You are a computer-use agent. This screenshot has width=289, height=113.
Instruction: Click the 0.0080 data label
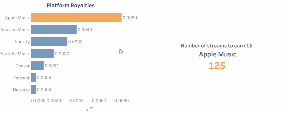pyautogui.click(x=130, y=18)
